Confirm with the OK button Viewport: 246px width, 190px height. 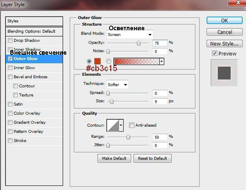click(224, 21)
